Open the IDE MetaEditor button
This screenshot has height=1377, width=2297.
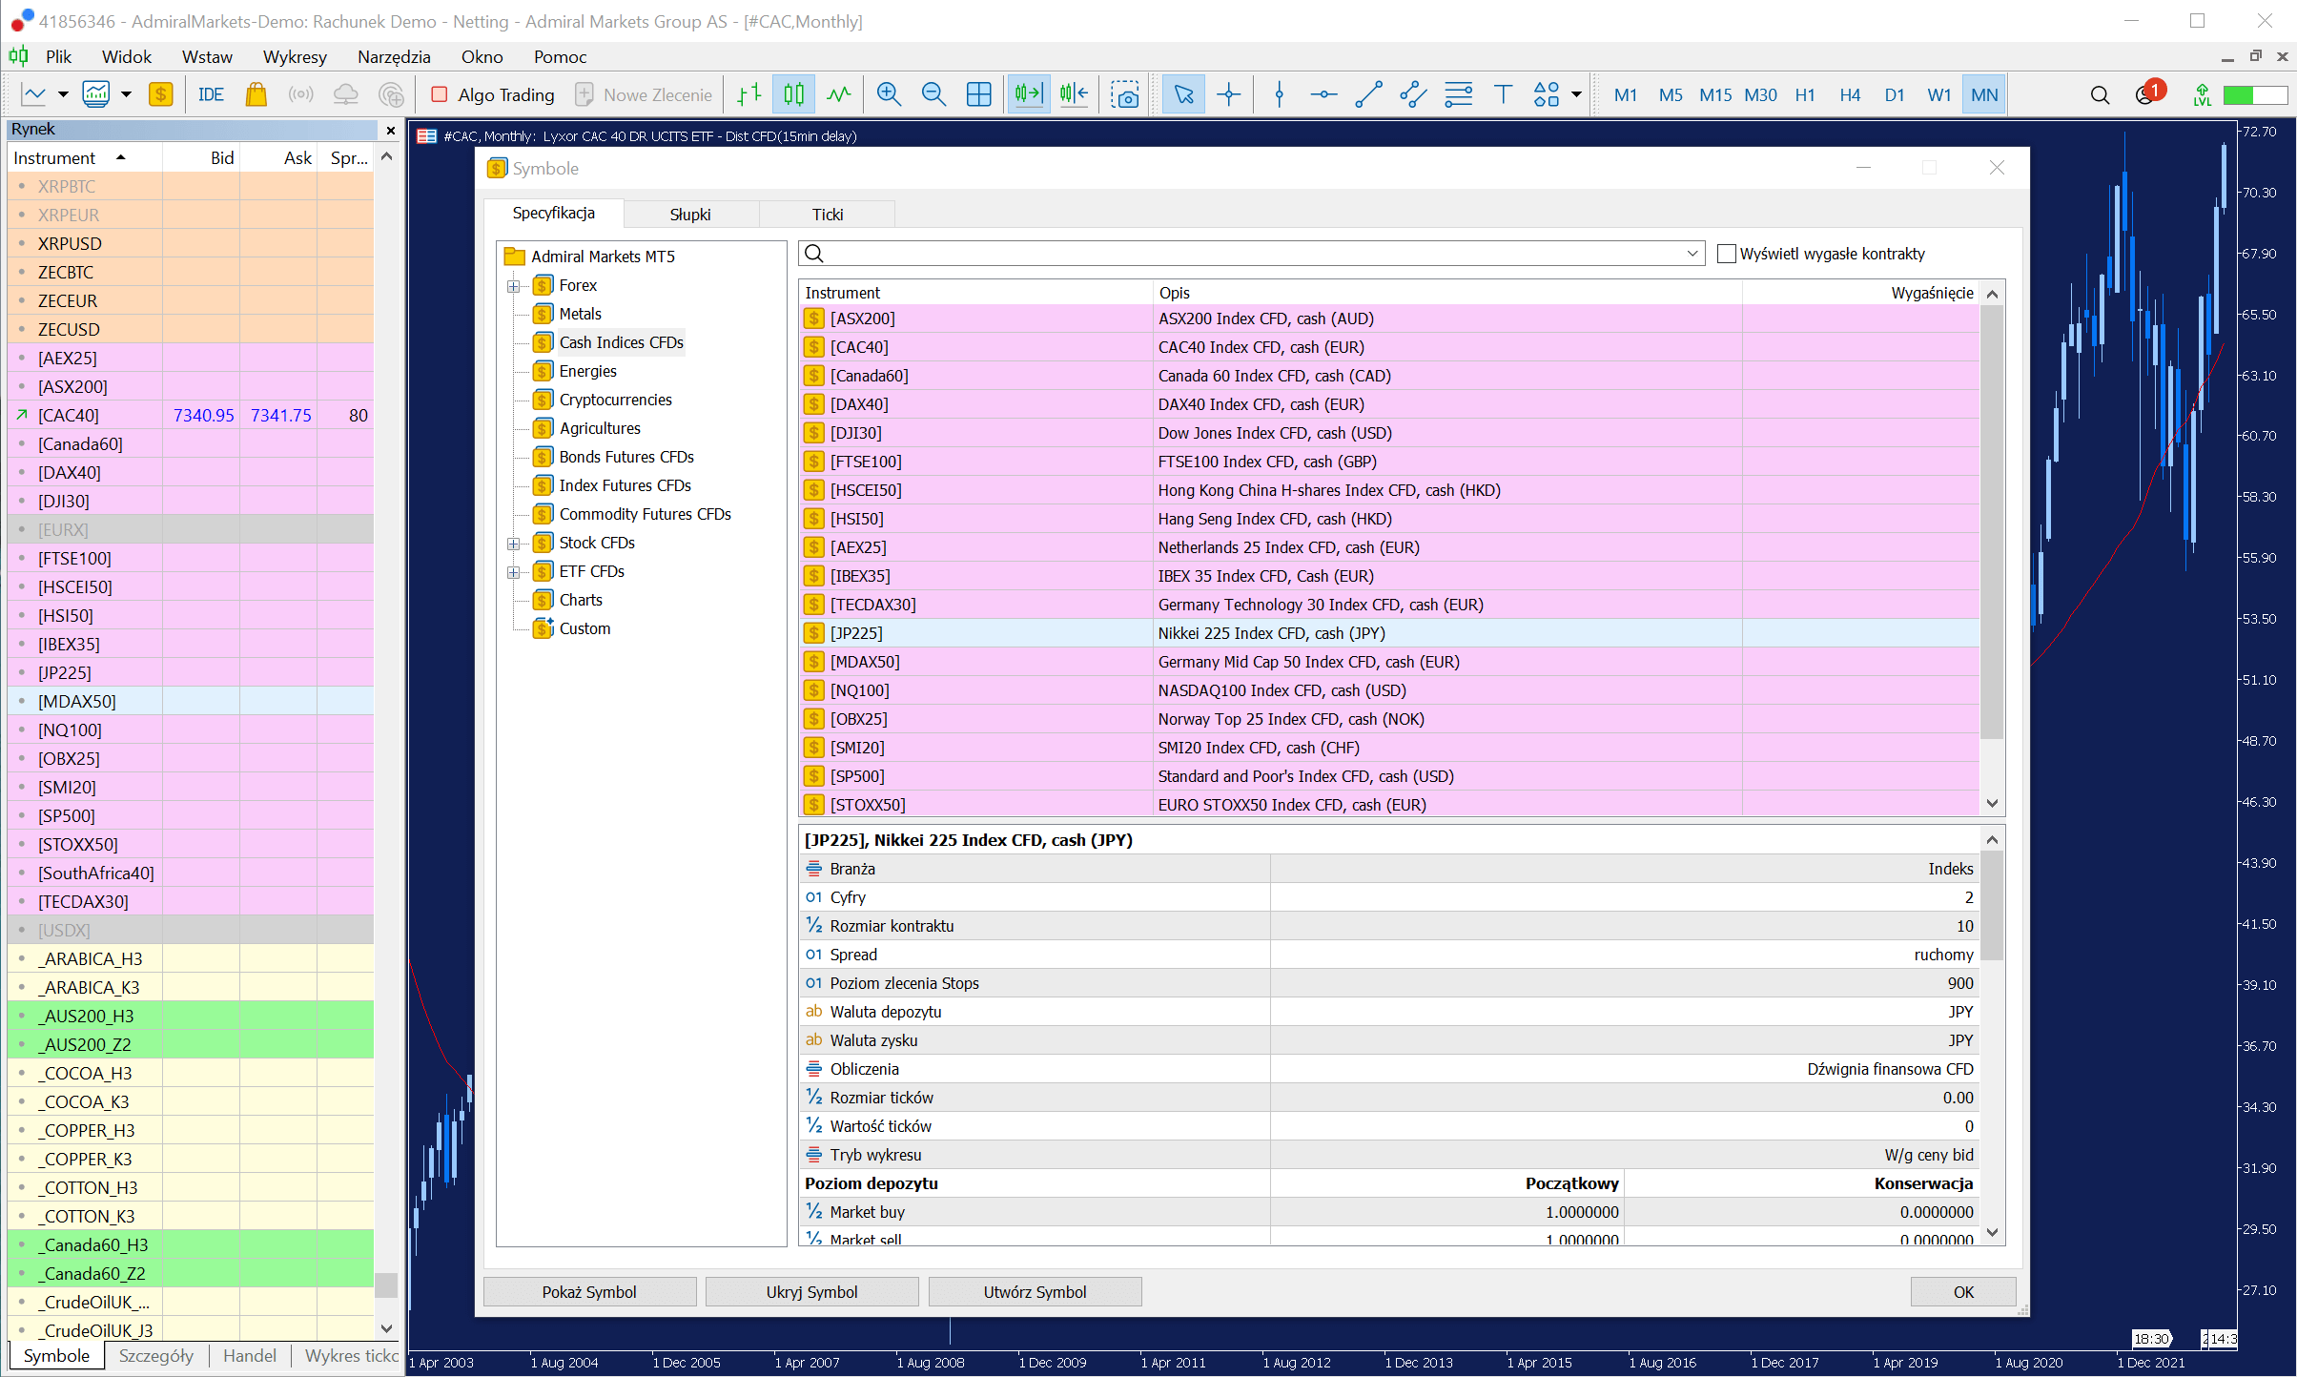[211, 94]
